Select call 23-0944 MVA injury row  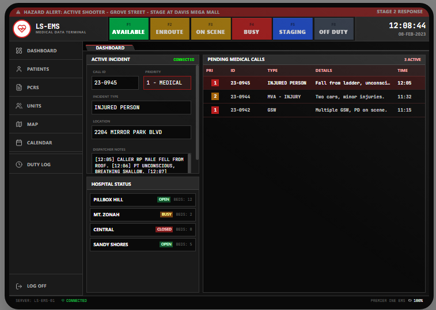pos(314,97)
